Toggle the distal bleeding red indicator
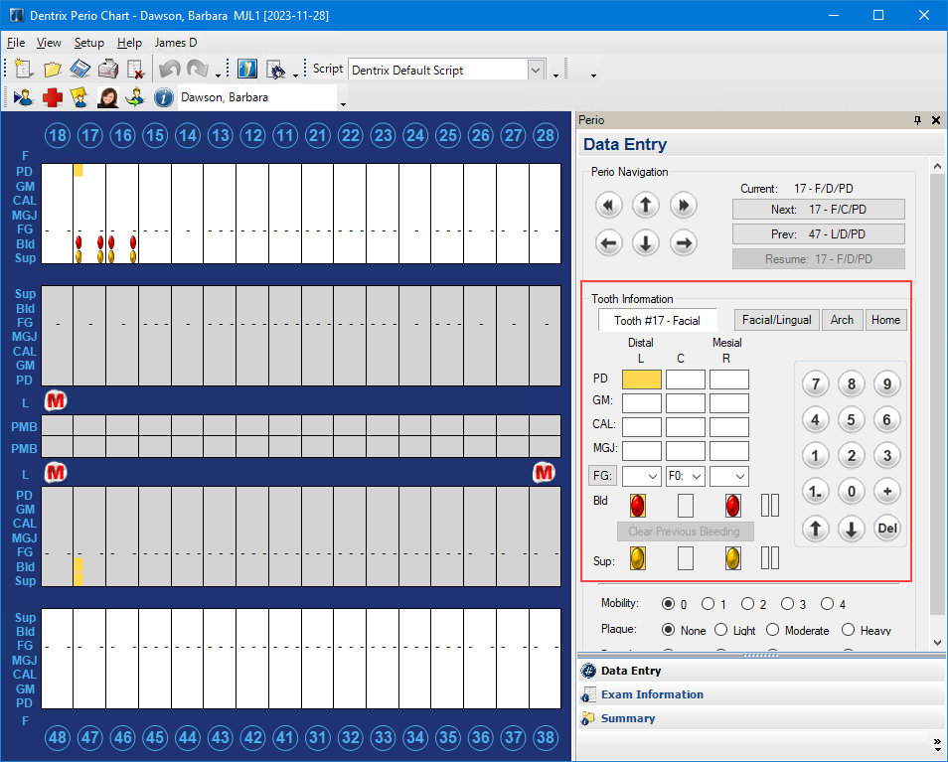 coord(638,505)
